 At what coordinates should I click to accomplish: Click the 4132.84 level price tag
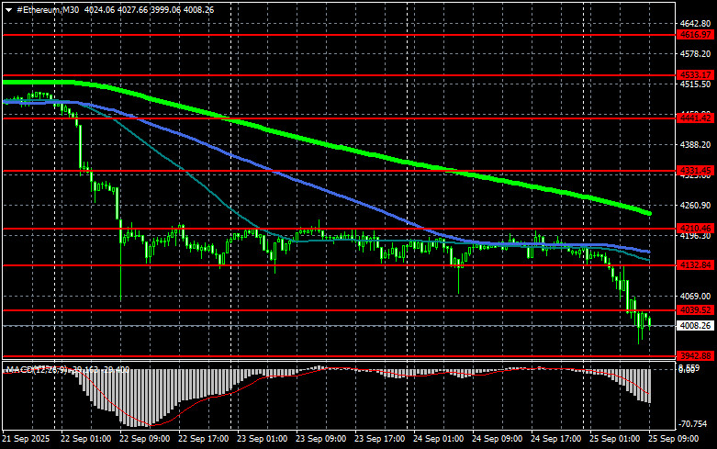pyautogui.click(x=695, y=265)
